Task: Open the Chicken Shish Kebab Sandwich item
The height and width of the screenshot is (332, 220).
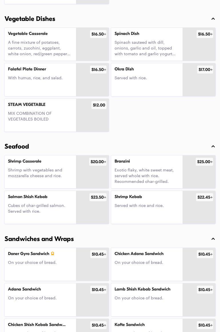Action: coord(40,326)
